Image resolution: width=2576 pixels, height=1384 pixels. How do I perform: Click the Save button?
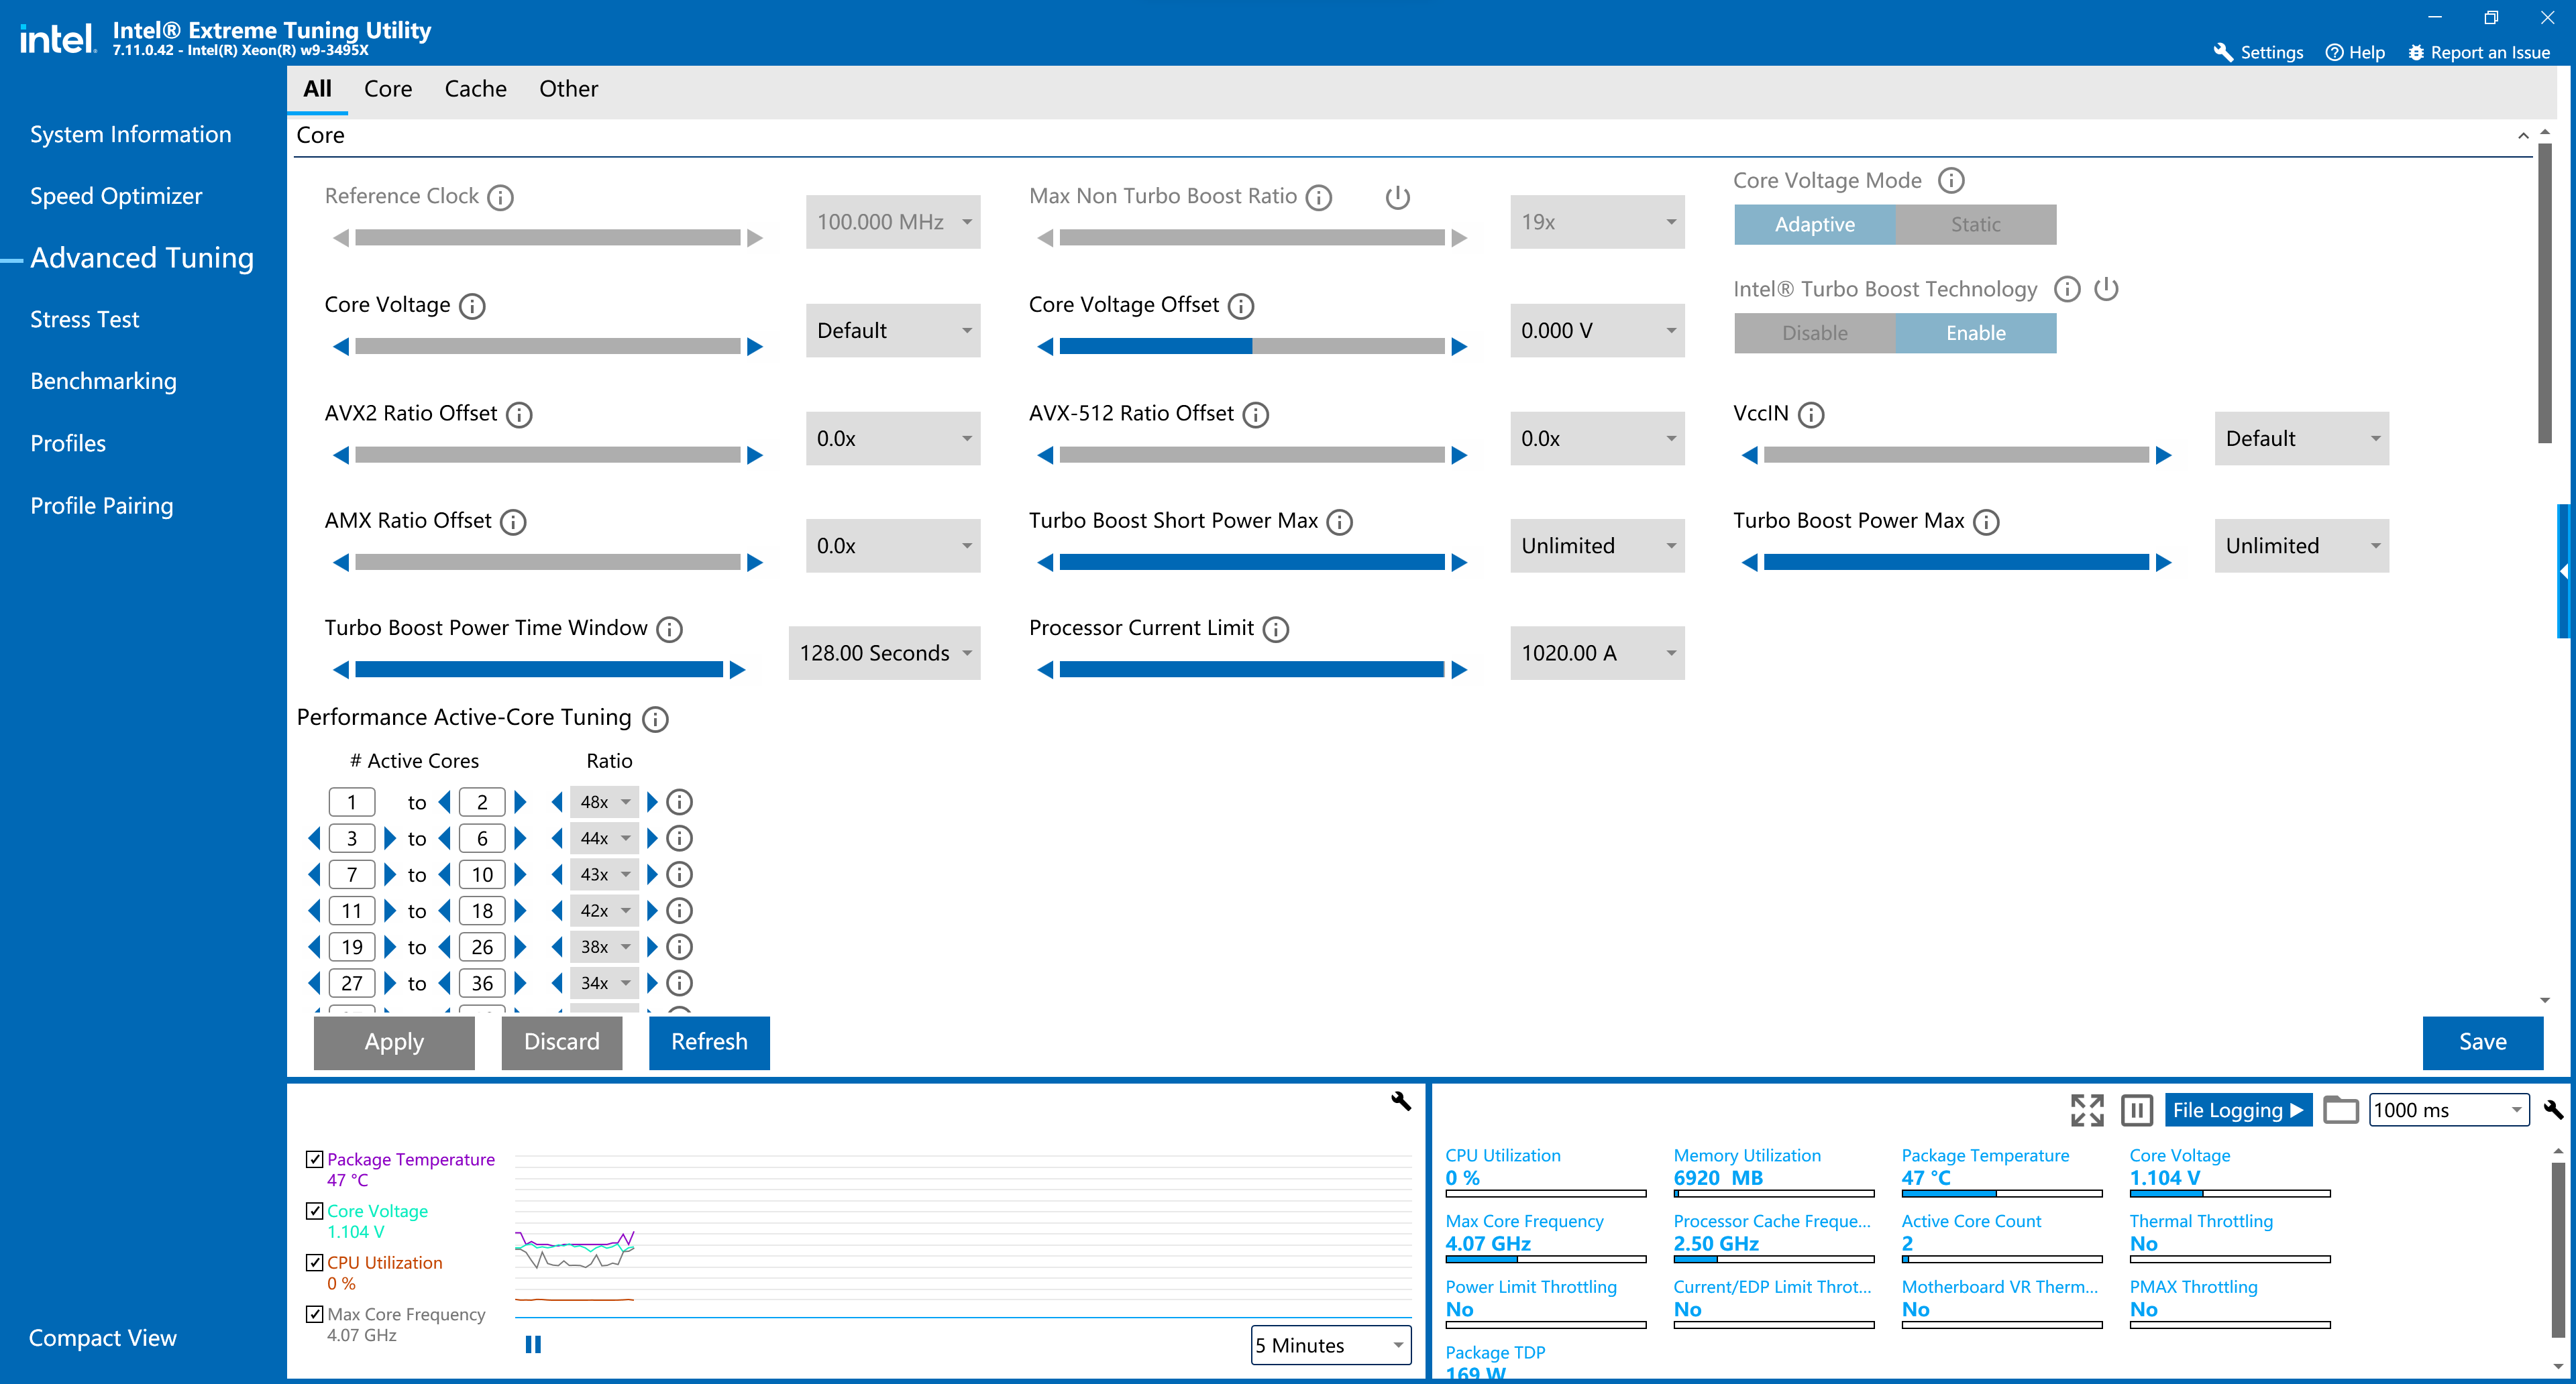(2482, 1042)
